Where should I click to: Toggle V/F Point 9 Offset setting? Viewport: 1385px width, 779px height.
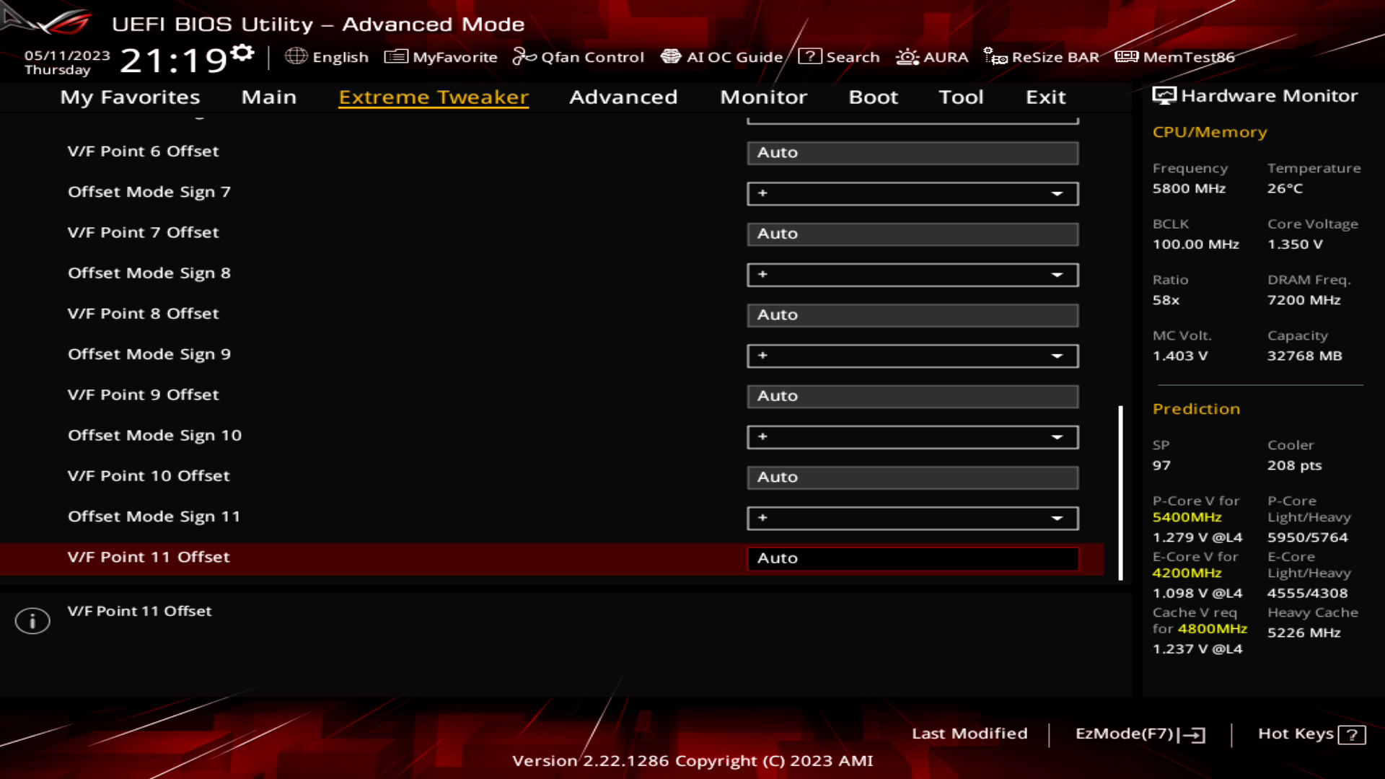(x=913, y=395)
